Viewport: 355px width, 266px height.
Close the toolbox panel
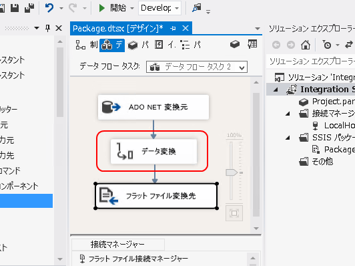[59, 28]
